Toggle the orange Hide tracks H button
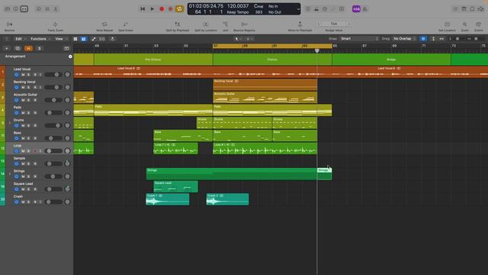488x275 pixels. [x=28, y=48]
